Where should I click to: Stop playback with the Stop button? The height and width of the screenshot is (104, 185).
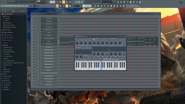(x=45, y=2)
